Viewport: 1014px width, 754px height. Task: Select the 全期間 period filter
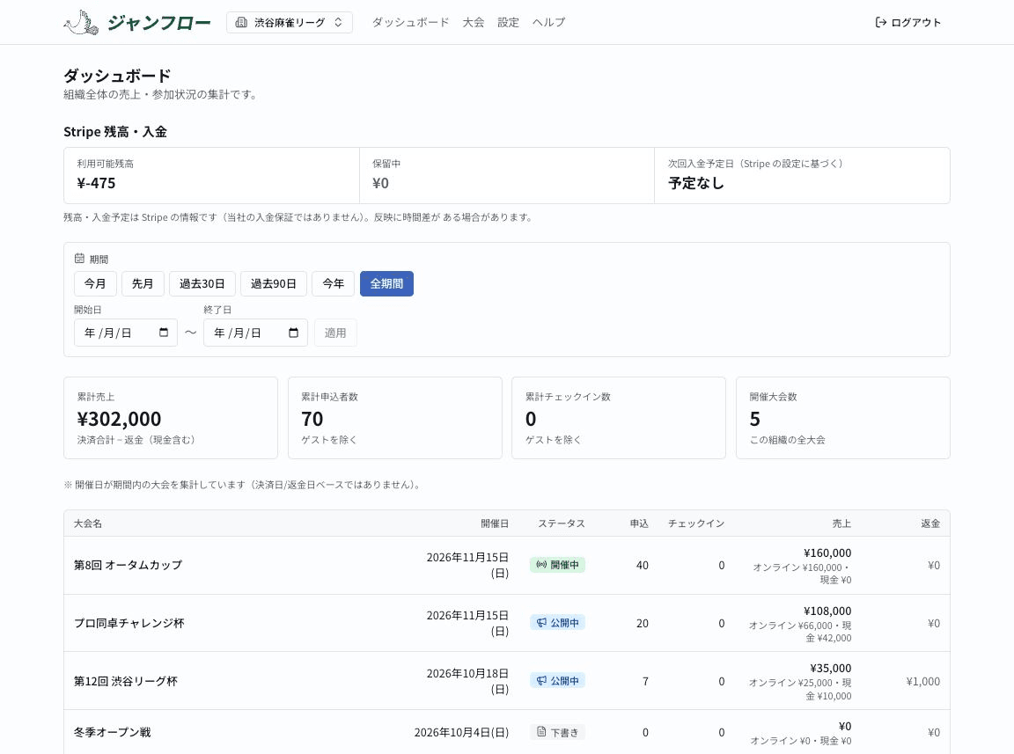tap(386, 284)
